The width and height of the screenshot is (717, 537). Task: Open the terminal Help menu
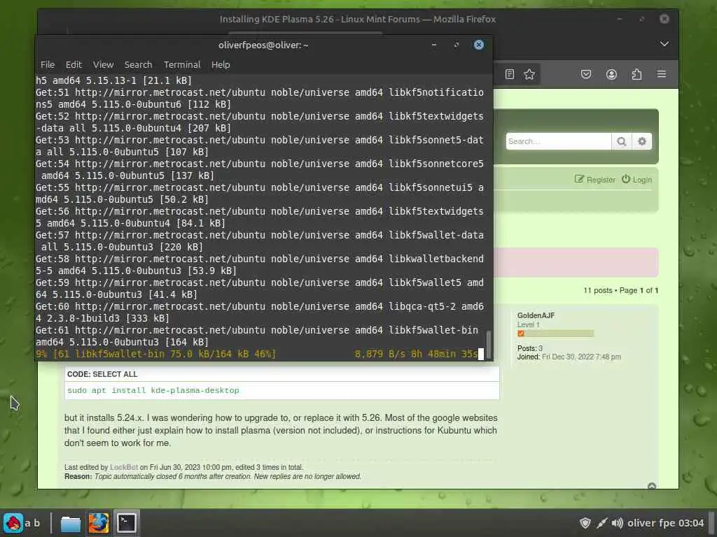coord(221,65)
